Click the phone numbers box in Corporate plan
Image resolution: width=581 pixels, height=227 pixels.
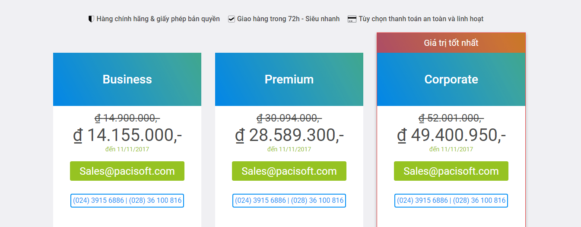[451, 201]
